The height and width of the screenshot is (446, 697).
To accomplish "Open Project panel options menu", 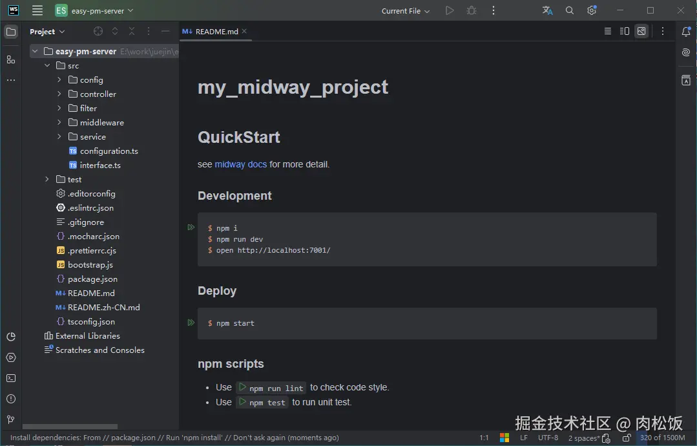I will 149,31.
